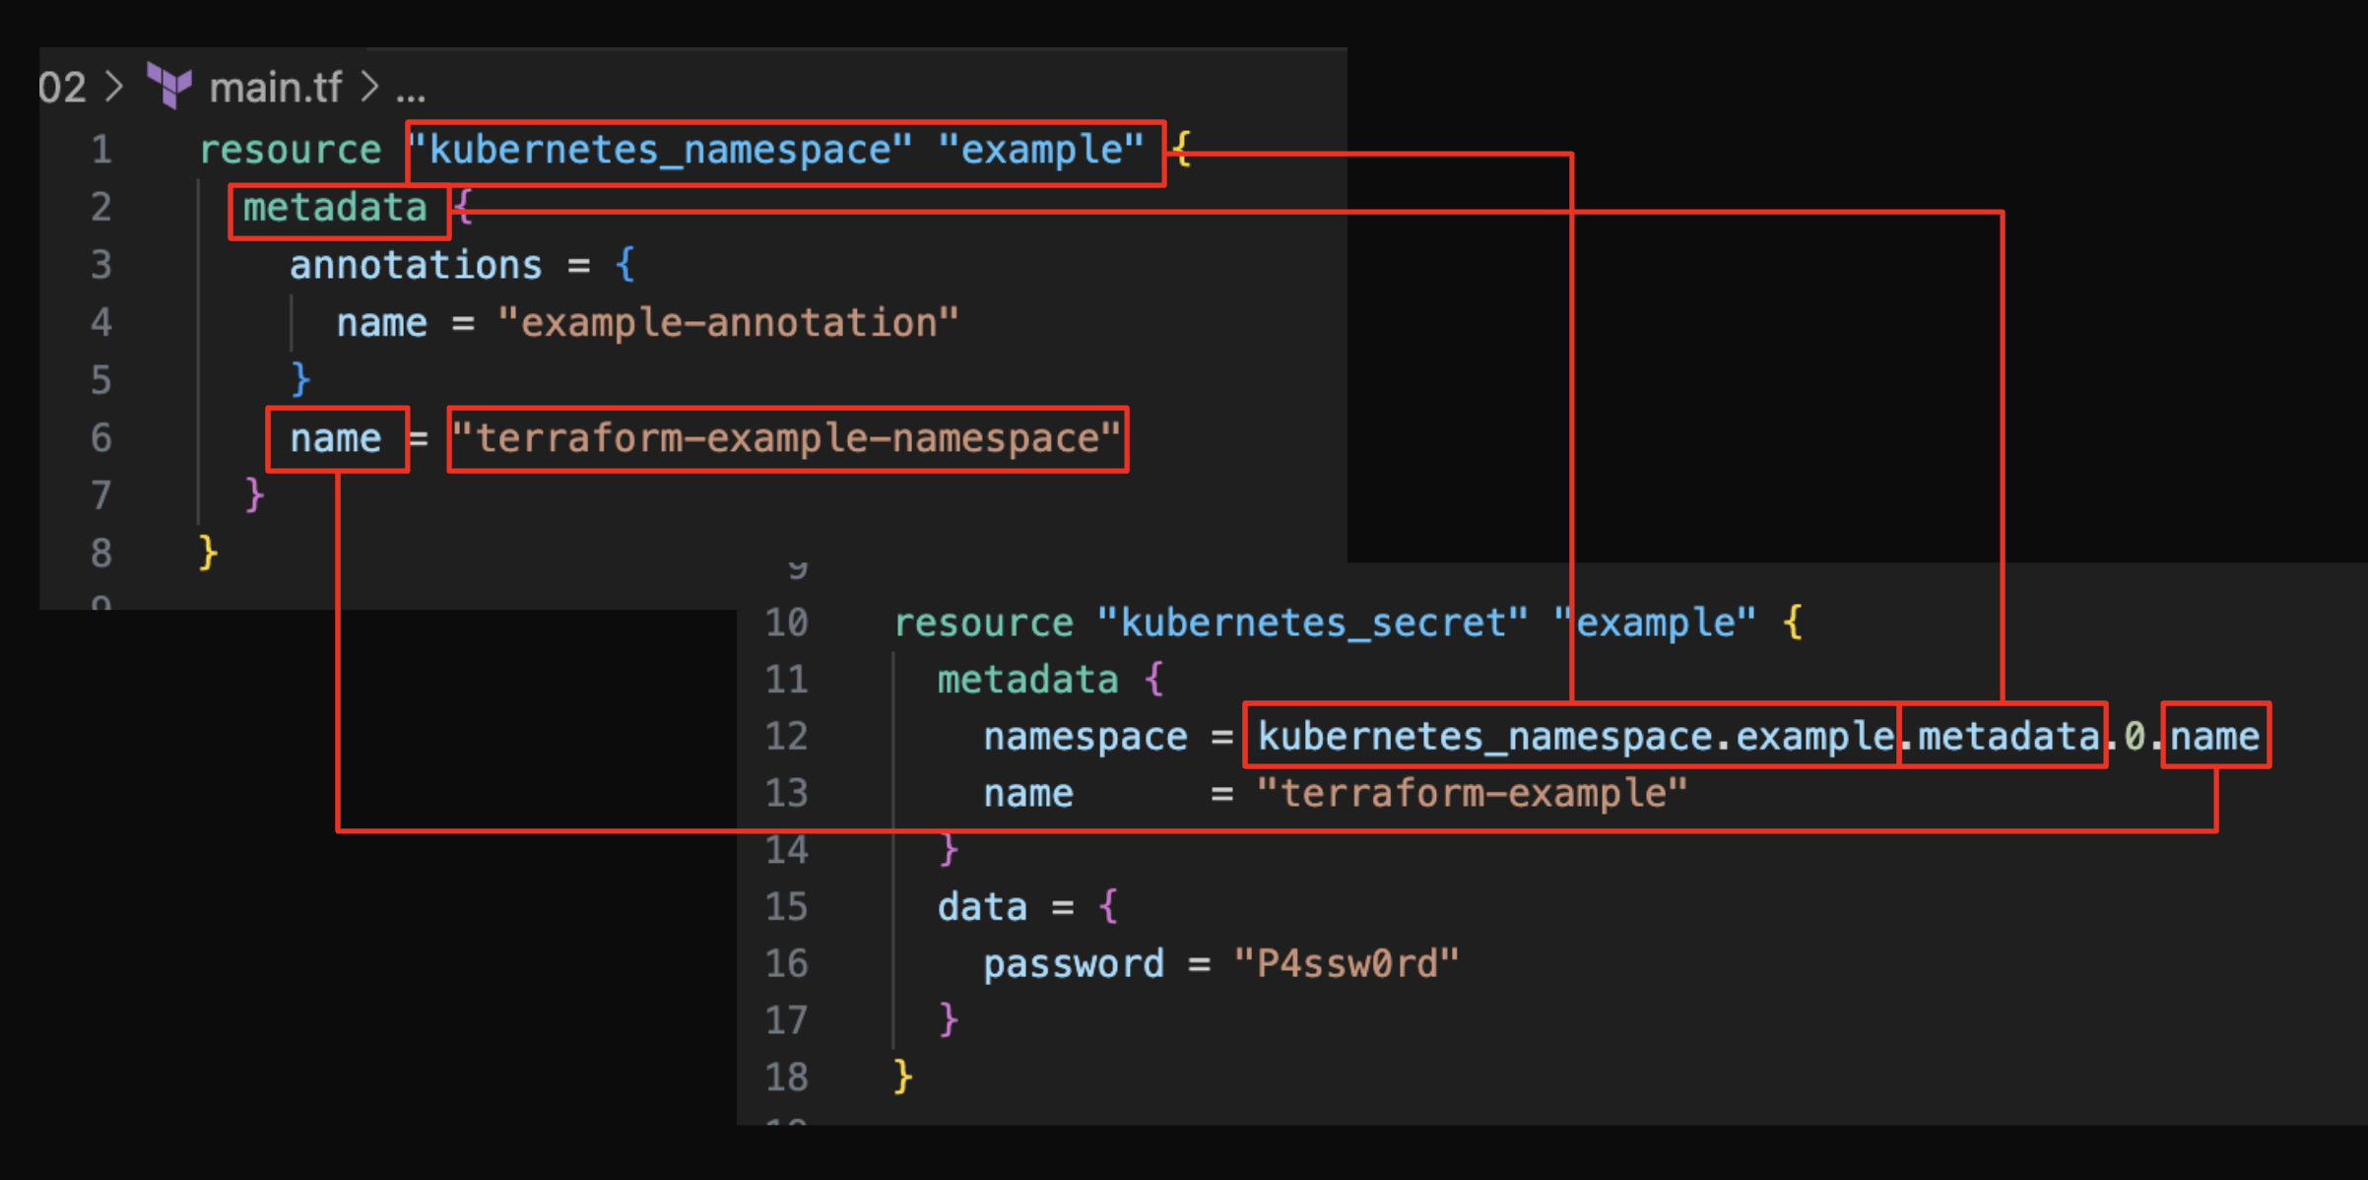Click "terraform-example" string on line 13
The height and width of the screenshot is (1180, 2368).
click(1472, 793)
